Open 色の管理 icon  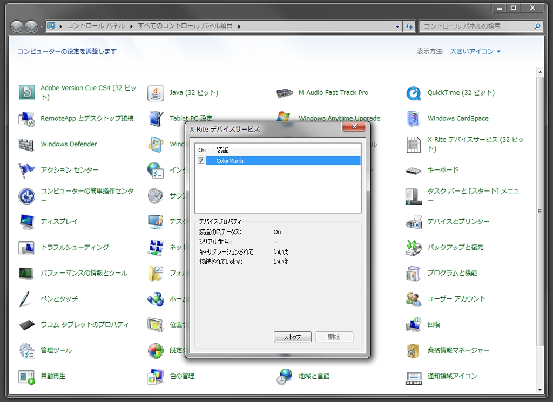(156, 376)
